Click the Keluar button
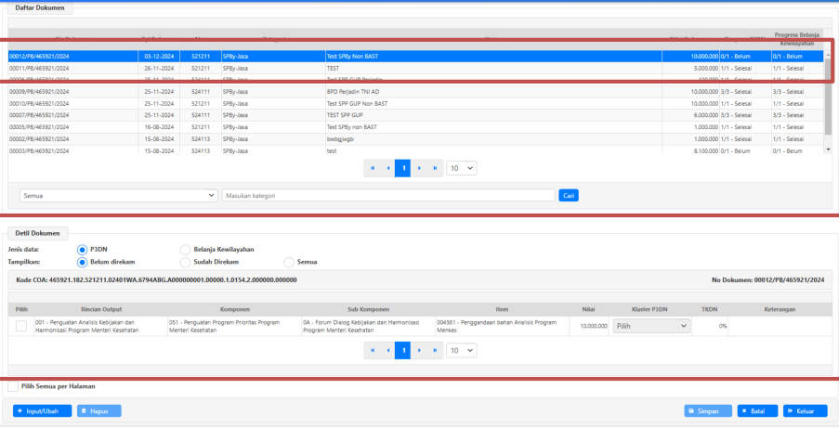Image resolution: width=839 pixels, height=428 pixels. click(x=805, y=410)
